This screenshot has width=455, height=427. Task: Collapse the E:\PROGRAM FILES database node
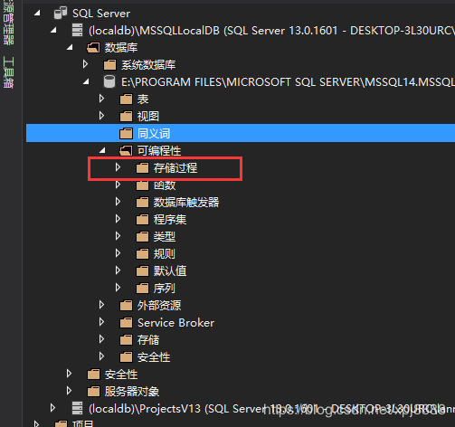pyautogui.click(x=86, y=81)
